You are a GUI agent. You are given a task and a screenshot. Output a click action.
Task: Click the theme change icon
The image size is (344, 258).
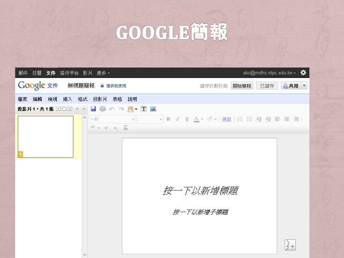131,109
